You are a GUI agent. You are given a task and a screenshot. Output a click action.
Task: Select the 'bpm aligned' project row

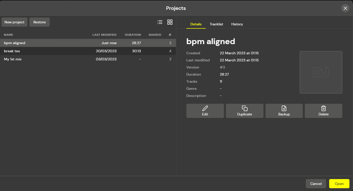[88, 43]
